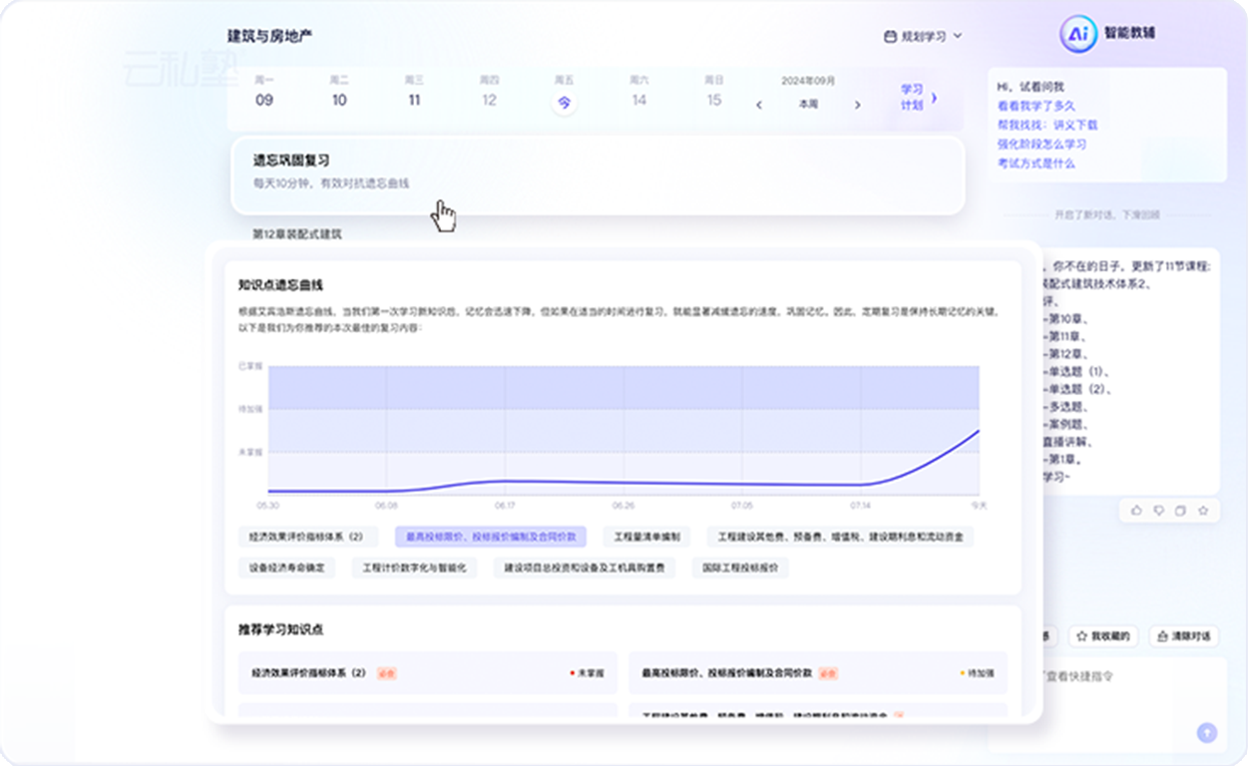This screenshot has height=766, width=1249.
Task: Copy the chat reply with the copy icon
Action: click(1180, 511)
